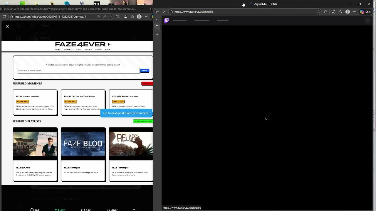
Task: Open read aloud icon in X window
Action: [105, 17]
